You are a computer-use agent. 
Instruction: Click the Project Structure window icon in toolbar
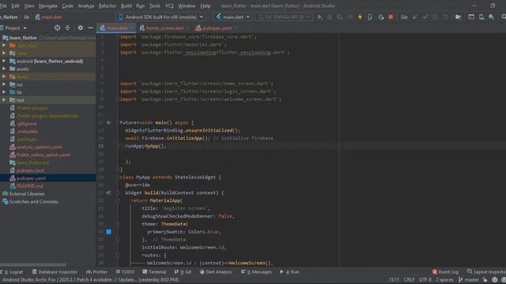click(471, 17)
